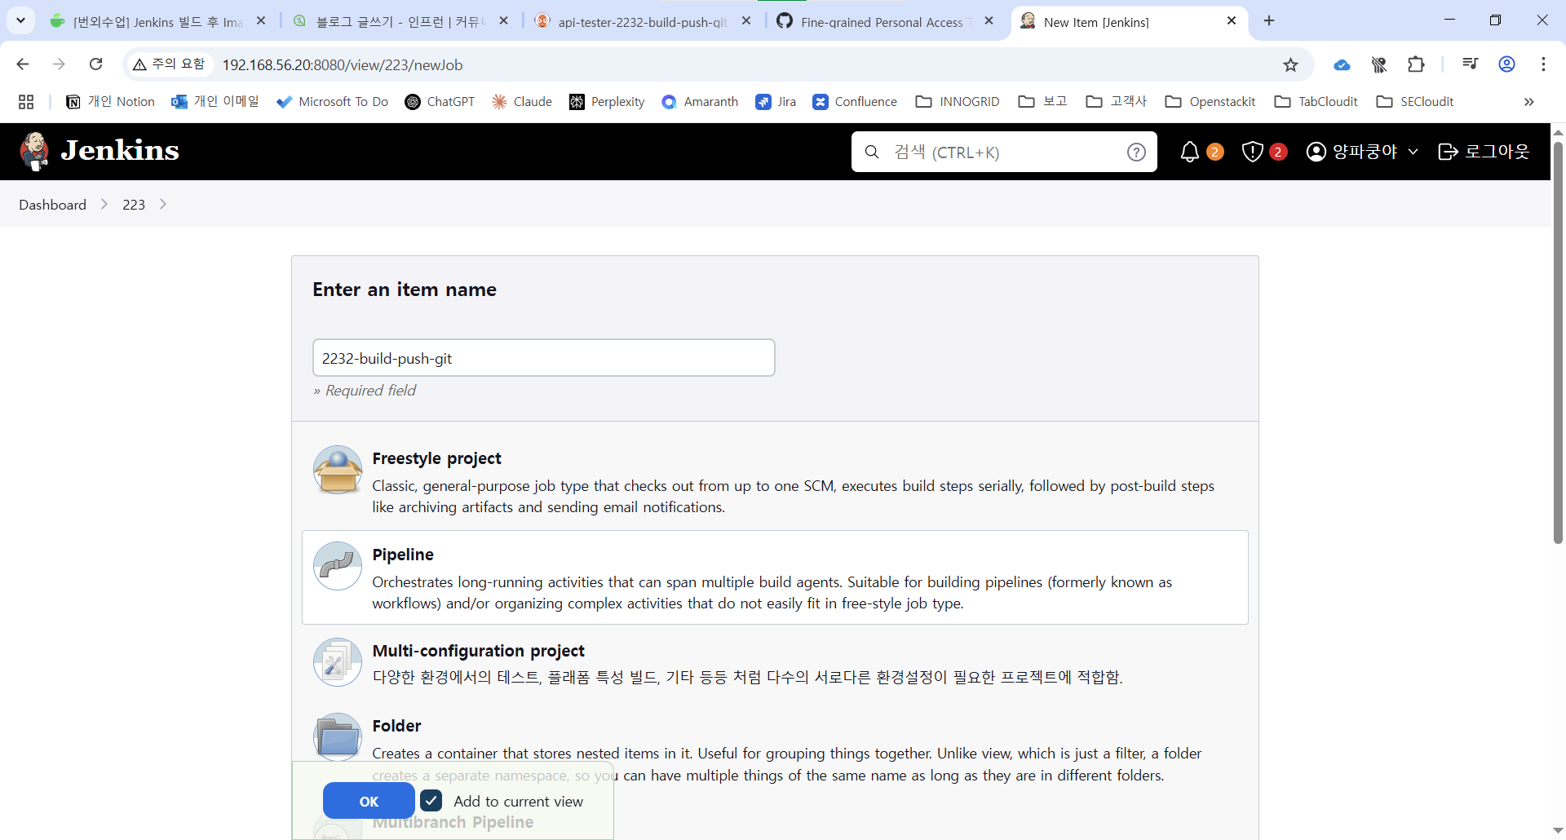This screenshot has height=840, width=1566.
Task: Open the Jira bookmark
Action: [776, 102]
